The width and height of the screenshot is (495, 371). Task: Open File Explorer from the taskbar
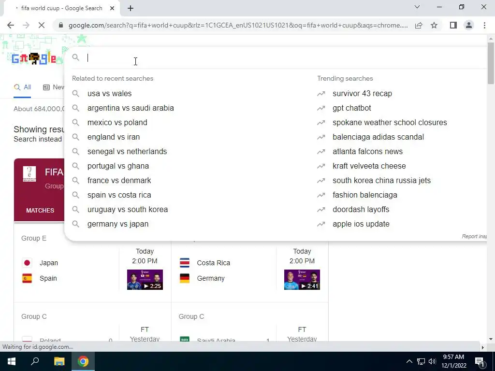pos(59,361)
